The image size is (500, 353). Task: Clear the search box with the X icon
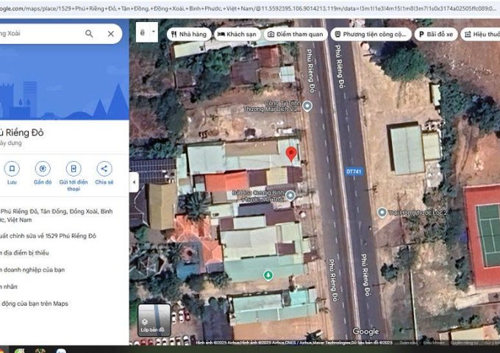(x=110, y=34)
